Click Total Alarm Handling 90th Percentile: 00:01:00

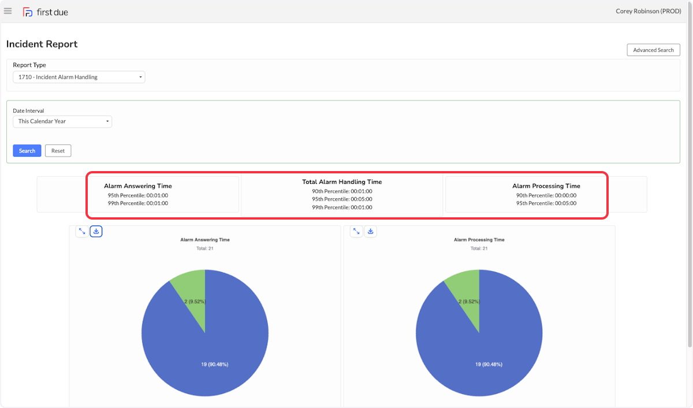pos(342,191)
